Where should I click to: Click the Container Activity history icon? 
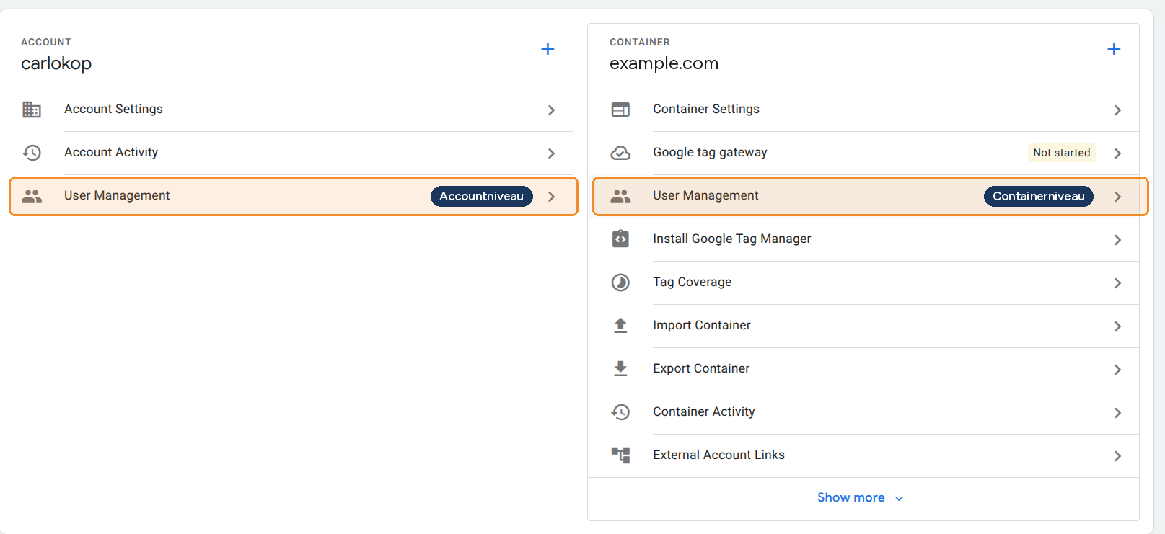pyautogui.click(x=620, y=412)
